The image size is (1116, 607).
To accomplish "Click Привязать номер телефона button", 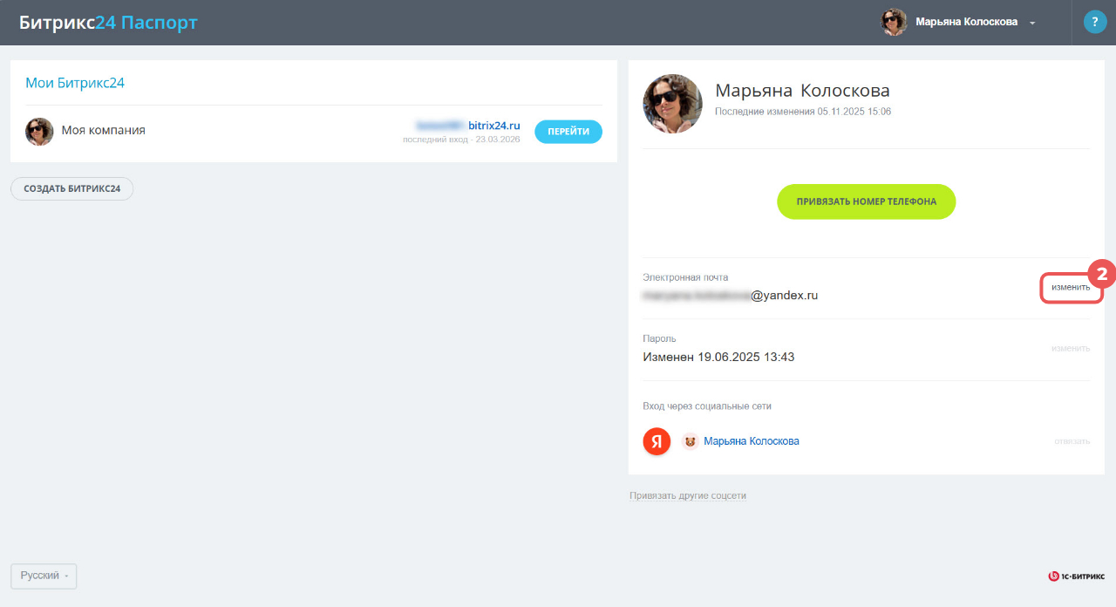I will [x=867, y=201].
